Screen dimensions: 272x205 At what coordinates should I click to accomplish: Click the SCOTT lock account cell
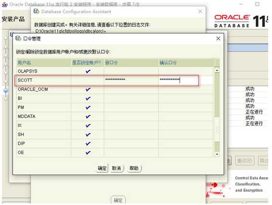(x=88, y=80)
